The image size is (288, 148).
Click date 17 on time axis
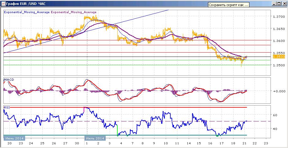222,143
